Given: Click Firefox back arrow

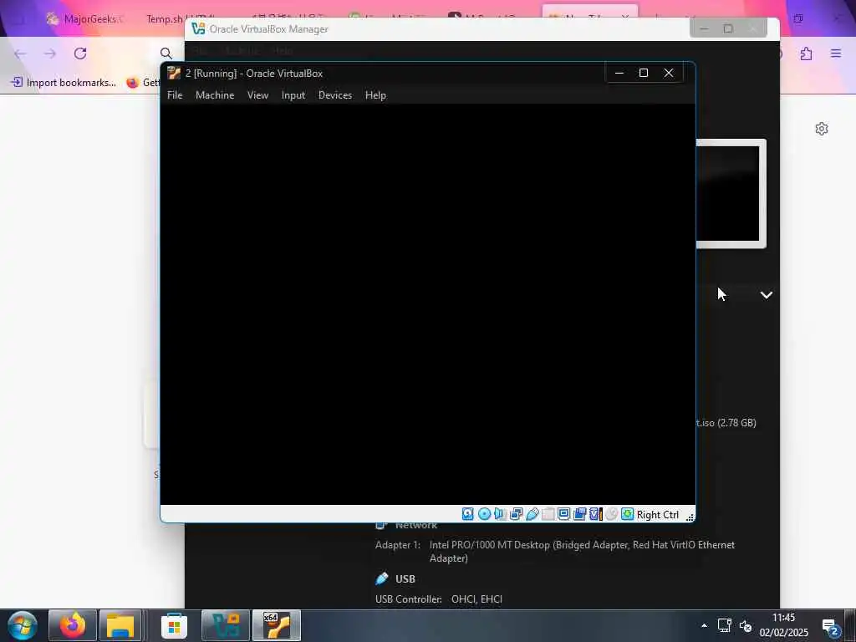Looking at the screenshot, I should [x=20, y=53].
